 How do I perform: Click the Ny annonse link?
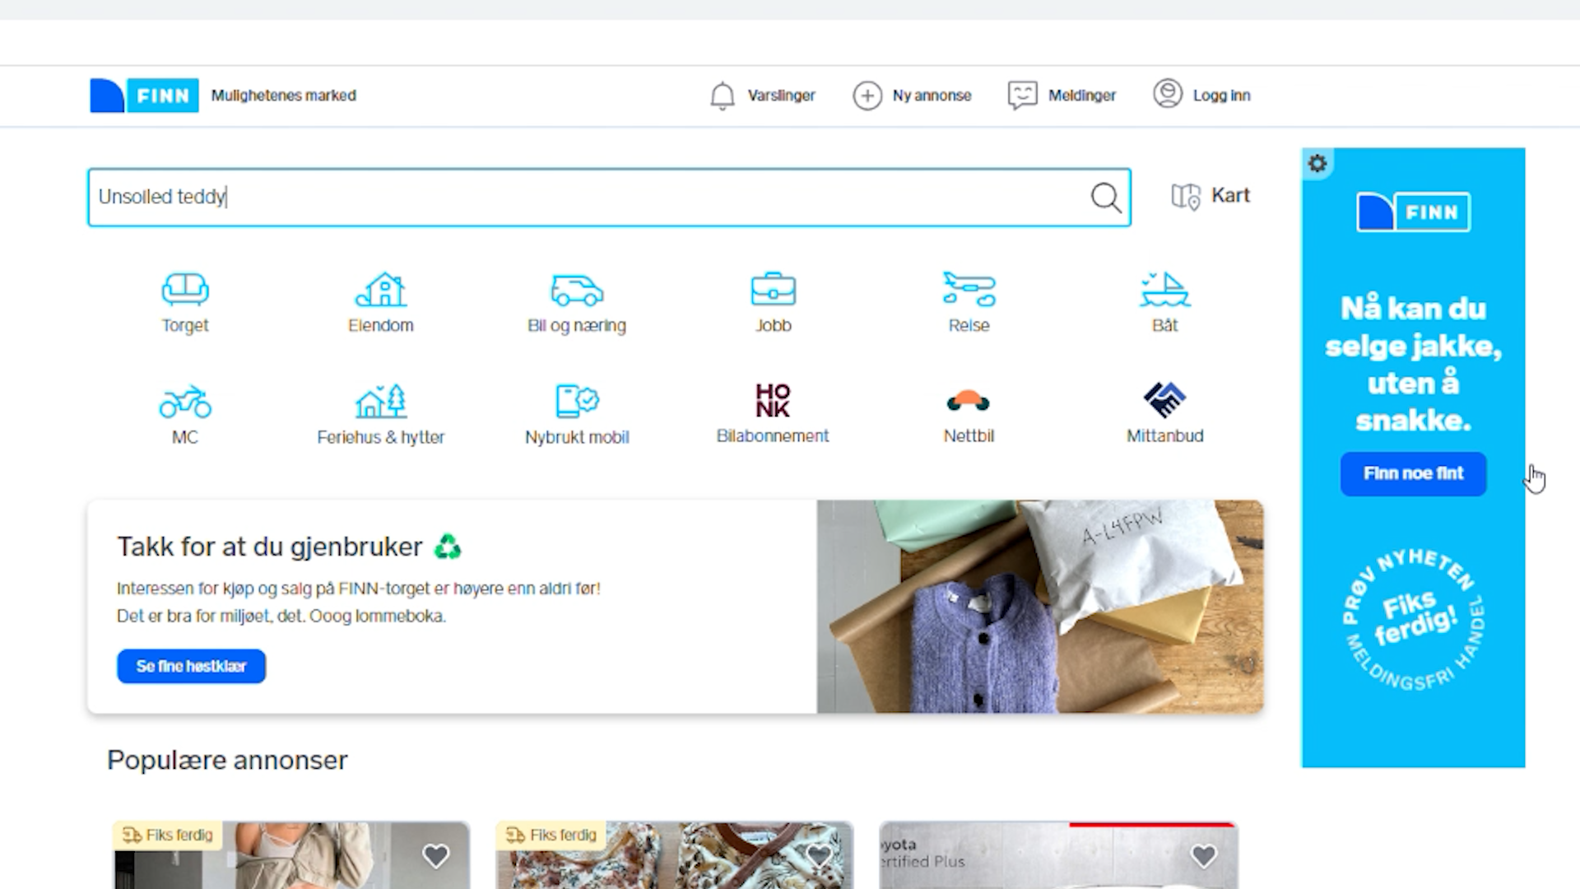912,95
